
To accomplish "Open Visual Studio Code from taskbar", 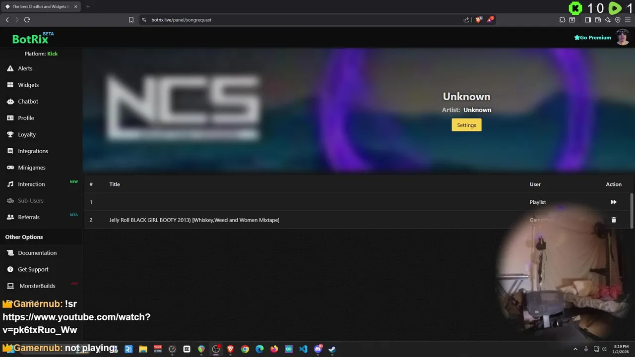I will (303, 349).
